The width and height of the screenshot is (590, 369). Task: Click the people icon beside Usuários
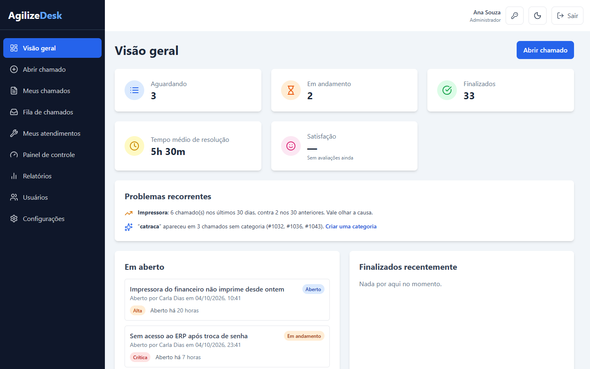click(14, 197)
